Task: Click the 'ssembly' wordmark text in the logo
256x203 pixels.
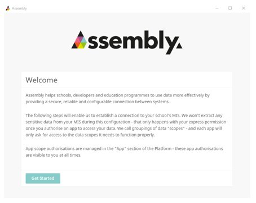Action: tap(134, 42)
